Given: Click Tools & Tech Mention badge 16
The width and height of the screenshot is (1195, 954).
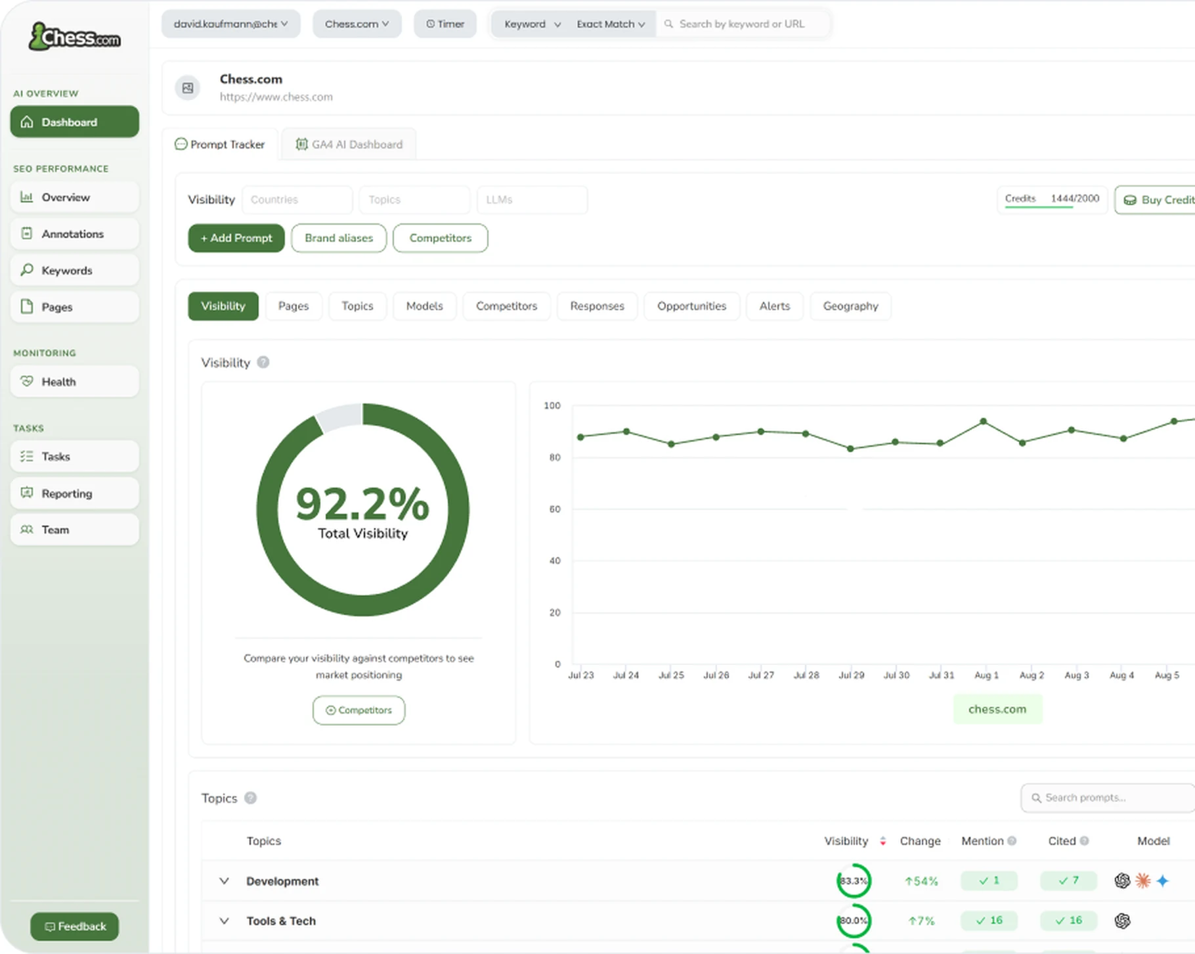Looking at the screenshot, I should (x=989, y=921).
